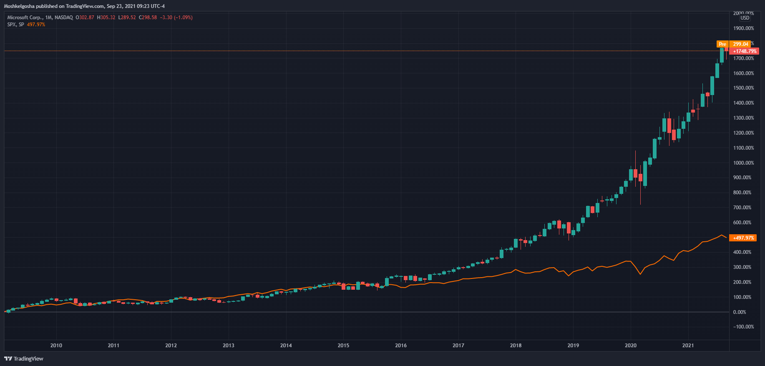Click the published-on TradingView.com header text
Screen dimensions: 765x366
click(x=84, y=6)
